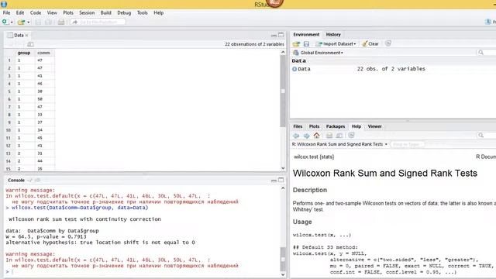496x279 pixels.
Task: Save workspace using the disk icon
Action: click(x=306, y=43)
